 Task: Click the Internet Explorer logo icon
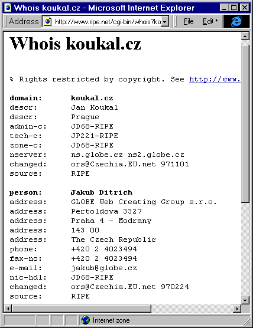(x=236, y=21)
